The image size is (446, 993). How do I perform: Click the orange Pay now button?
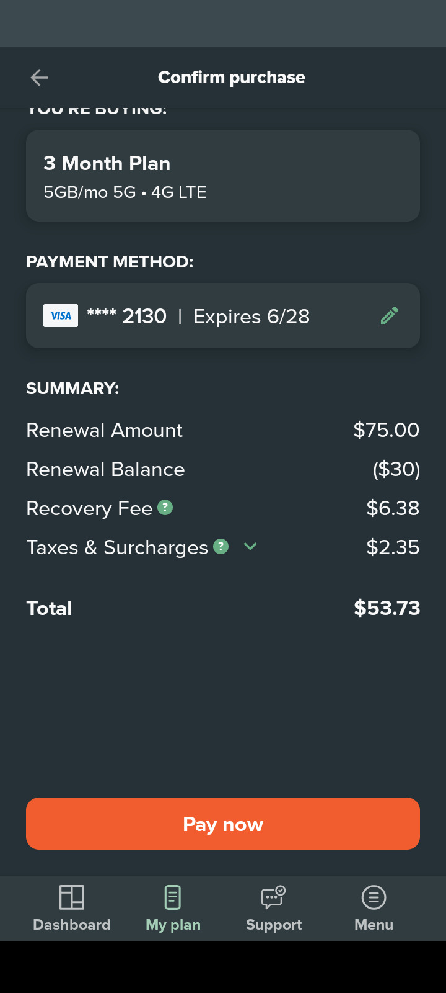(223, 824)
